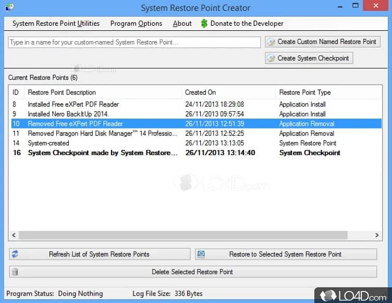Viewport: 392px width, 303px height.
Task: Click date 26/11/2013 13:13:05
Action: 214,143
